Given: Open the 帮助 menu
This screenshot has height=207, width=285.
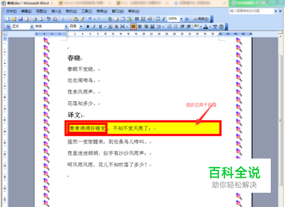Looking at the screenshot, I should tap(134, 11).
